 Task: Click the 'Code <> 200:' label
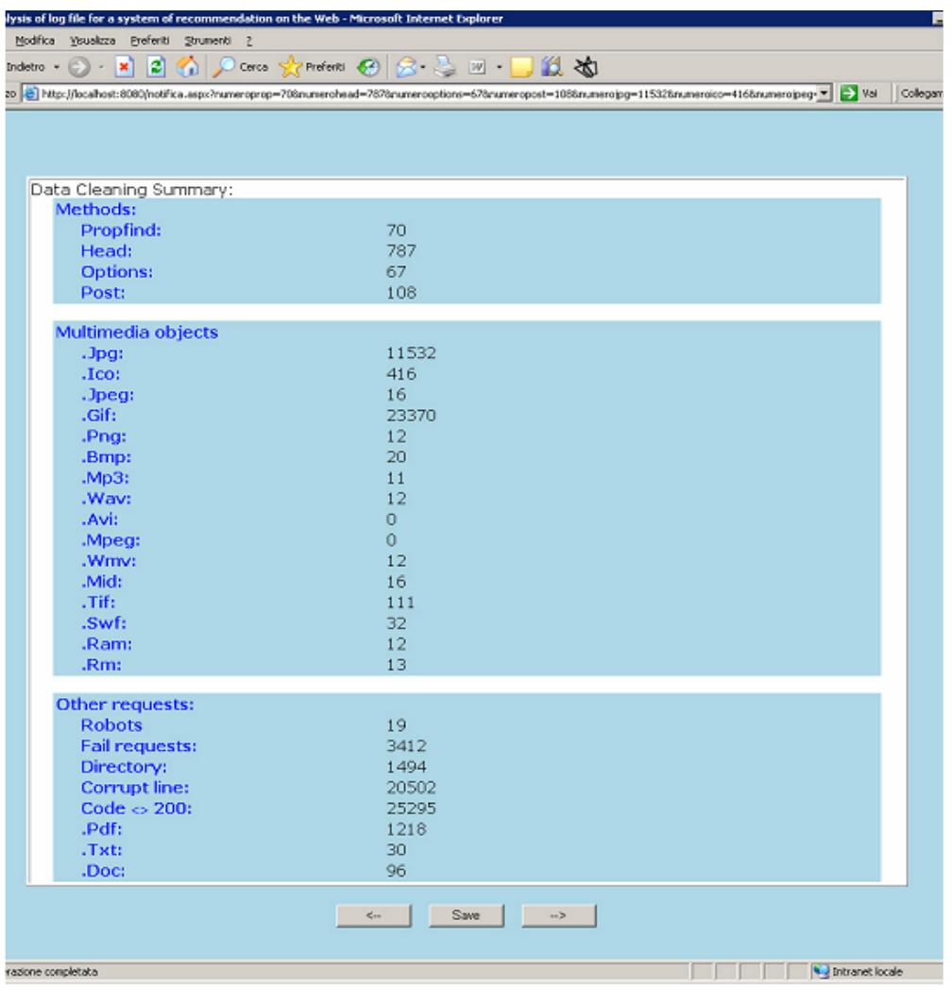(x=136, y=809)
